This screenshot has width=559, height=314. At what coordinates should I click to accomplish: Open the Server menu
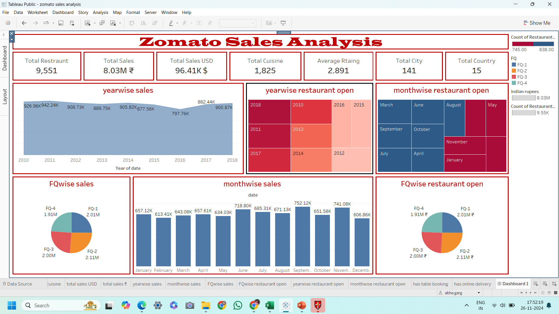pyautogui.click(x=151, y=13)
